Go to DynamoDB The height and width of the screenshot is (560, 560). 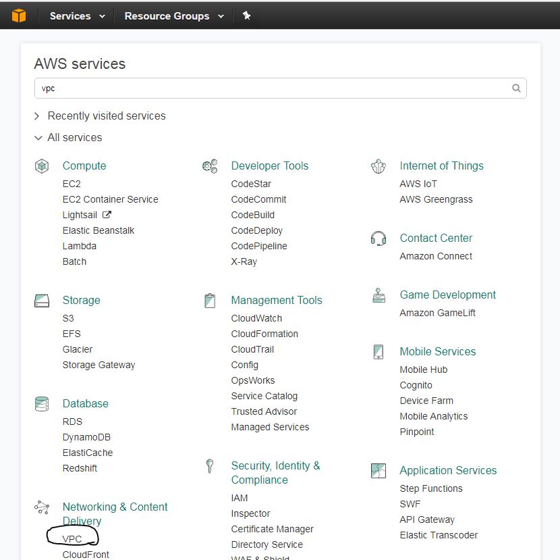pyautogui.click(x=86, y=437)
